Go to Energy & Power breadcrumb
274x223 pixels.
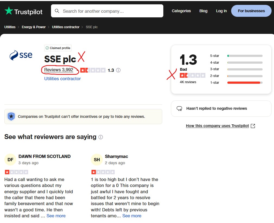tap(34, 27)
